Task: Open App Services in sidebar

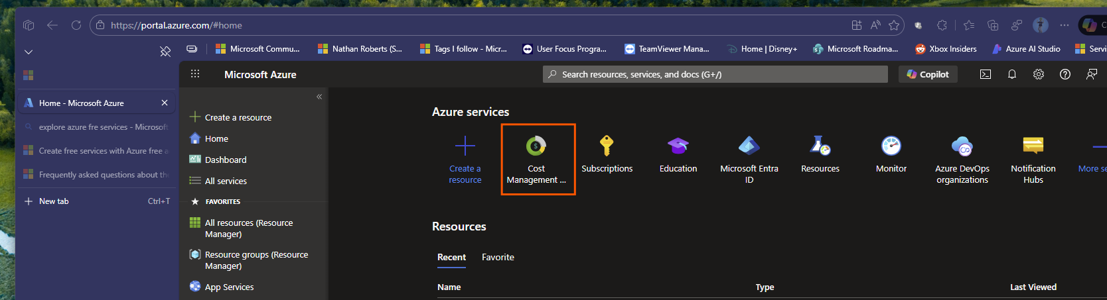Action: [222, 287]
